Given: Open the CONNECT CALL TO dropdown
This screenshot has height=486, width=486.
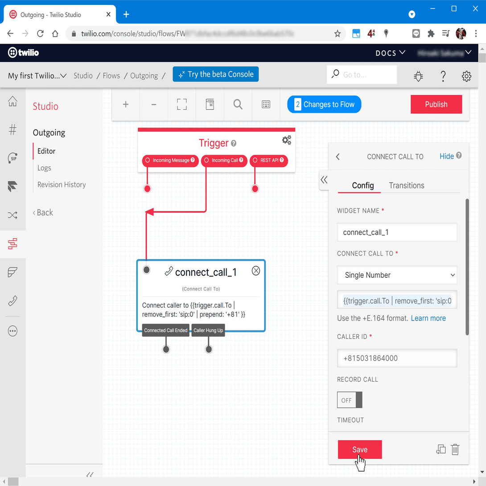Looking at the screenshot, I should pyautogui.click(x=396, y=275).
